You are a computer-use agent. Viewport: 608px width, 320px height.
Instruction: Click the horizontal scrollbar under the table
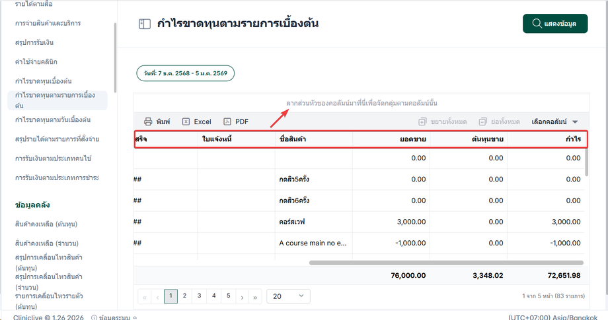point(446,263)
